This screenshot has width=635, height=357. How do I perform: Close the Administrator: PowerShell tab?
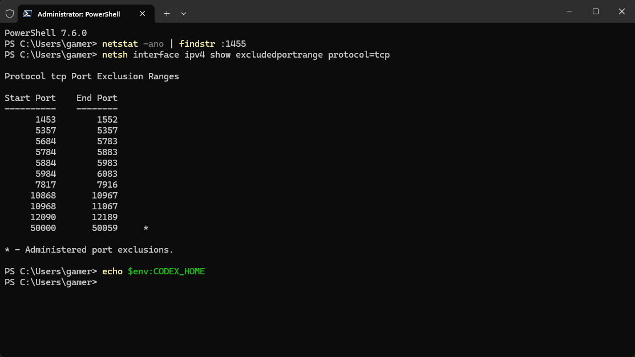click(x=142, y=14)
